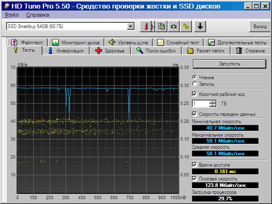The height and width of the screenshot is (204, 272).
Task: Copy results with the clipboard toolbar icon
Action: (161, 26)
